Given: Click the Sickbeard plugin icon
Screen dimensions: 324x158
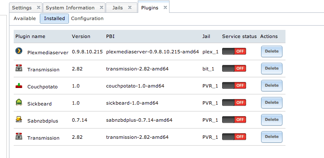Looking at the screenshot, I should [x=19, y=102].
